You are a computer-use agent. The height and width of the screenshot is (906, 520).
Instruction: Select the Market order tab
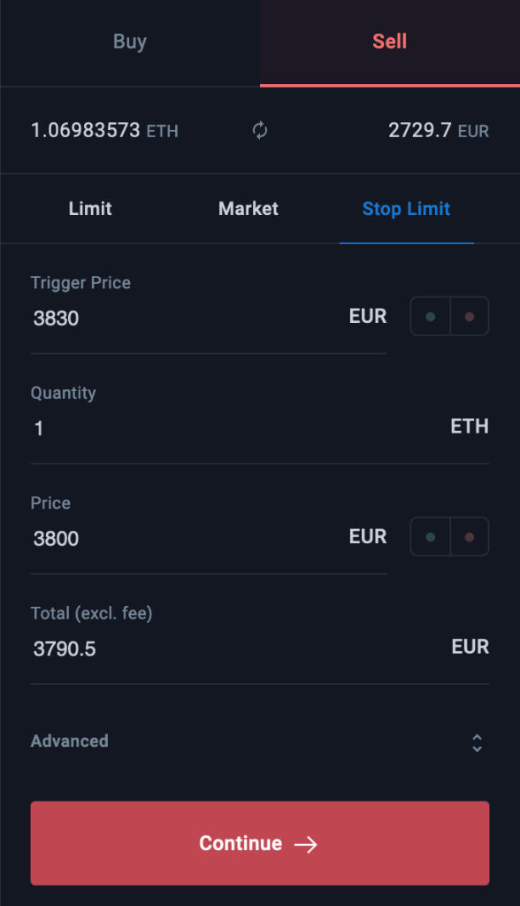click(248, 209)
